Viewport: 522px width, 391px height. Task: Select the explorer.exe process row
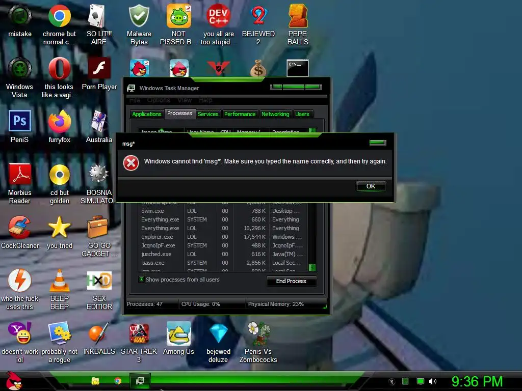(x=222, y=237)
